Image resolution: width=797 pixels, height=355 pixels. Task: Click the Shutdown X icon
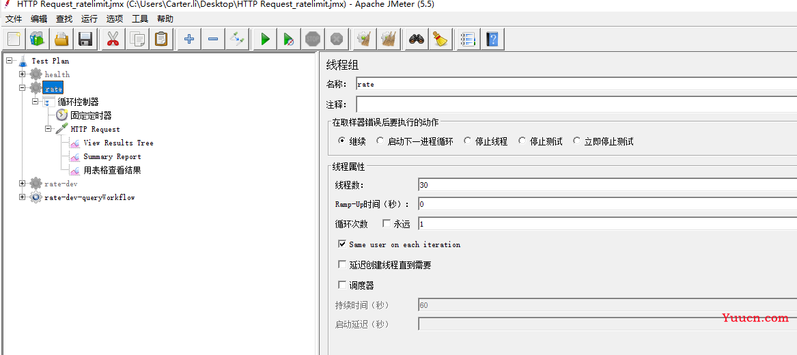[x=337, y=39]
